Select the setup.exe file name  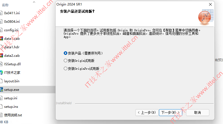click(12, 90)
